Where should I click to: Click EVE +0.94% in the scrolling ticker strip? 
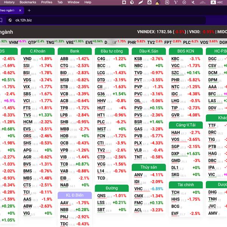click(x=94, y=42)
